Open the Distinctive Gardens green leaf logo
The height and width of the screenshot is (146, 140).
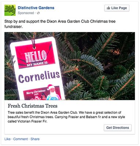pyautogui.click(x=10, y=10)
